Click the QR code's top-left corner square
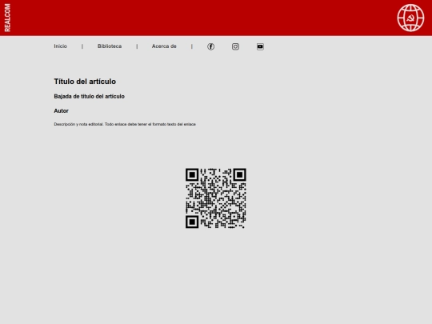This screenshot has width=432, height=324. (x=192, y=175)
